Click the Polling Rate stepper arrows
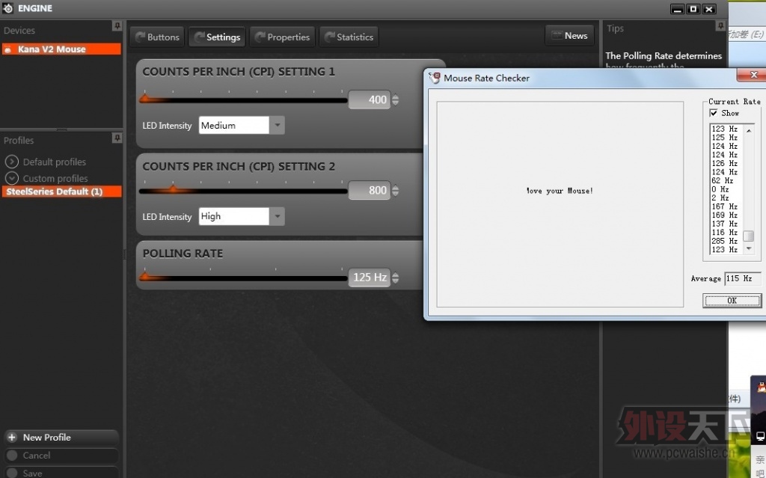 click(x=395, y=277)
